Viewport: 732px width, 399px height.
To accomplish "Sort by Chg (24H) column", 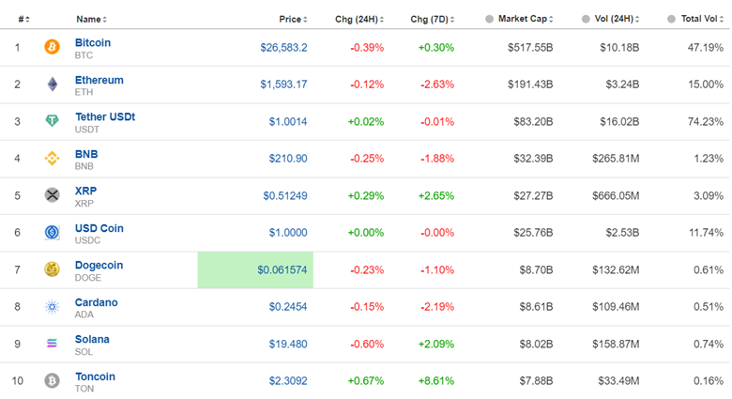I will [359, 19].
